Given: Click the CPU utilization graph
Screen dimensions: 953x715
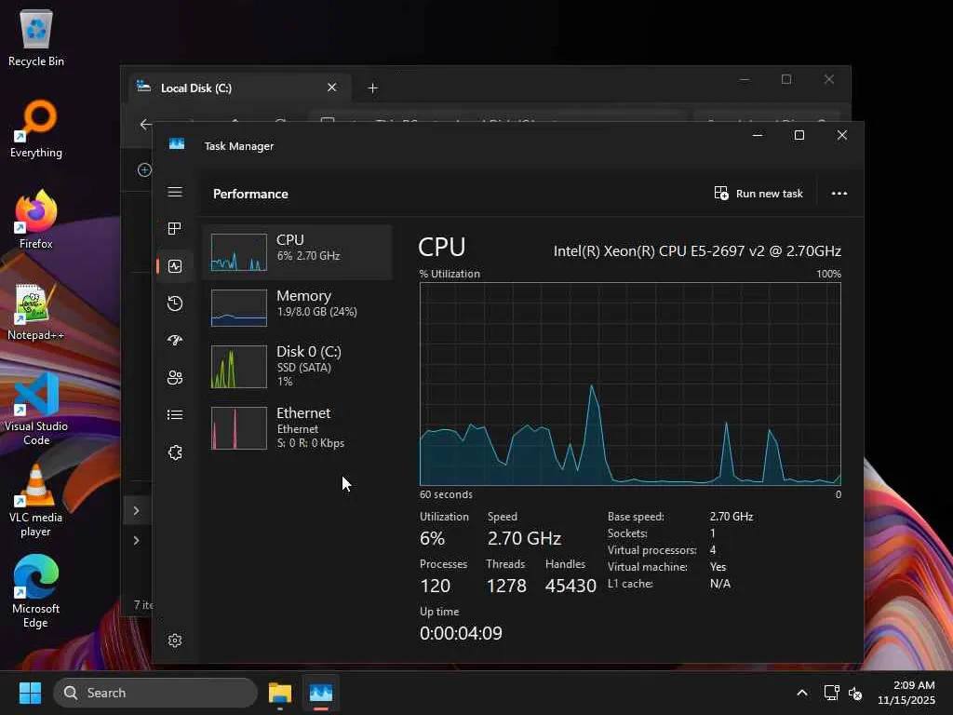Looking at the screenshot, I should click(630, 384).
